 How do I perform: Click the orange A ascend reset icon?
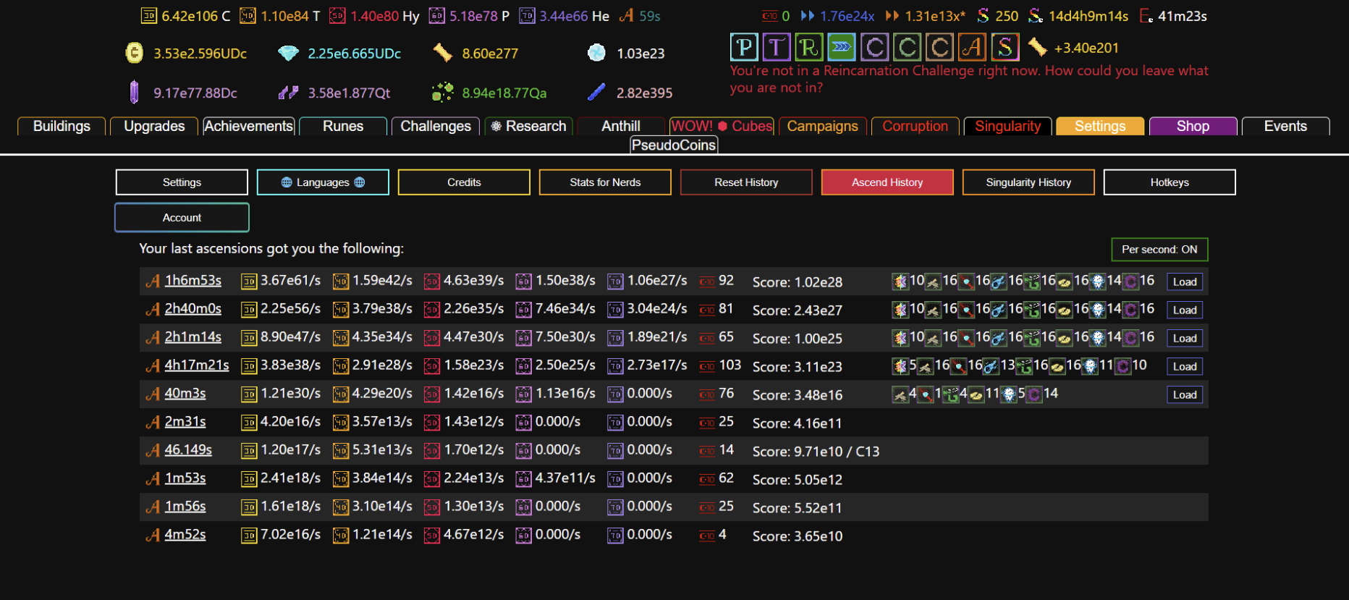[x=972, y=48]
